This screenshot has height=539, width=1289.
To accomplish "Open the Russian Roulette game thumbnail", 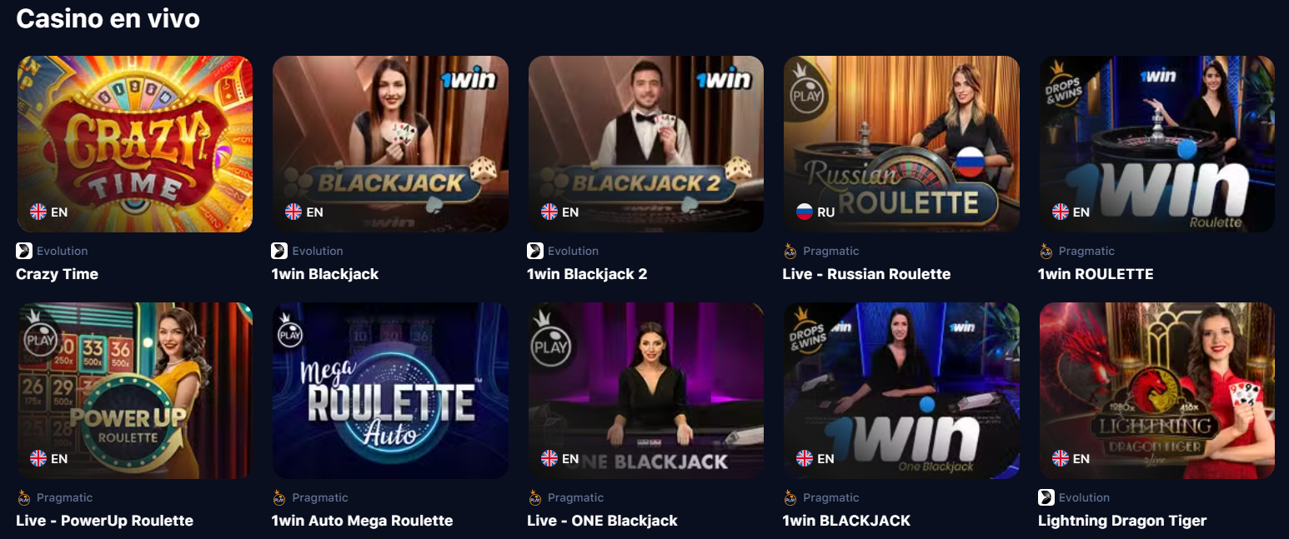I will [x=901, y=144].
